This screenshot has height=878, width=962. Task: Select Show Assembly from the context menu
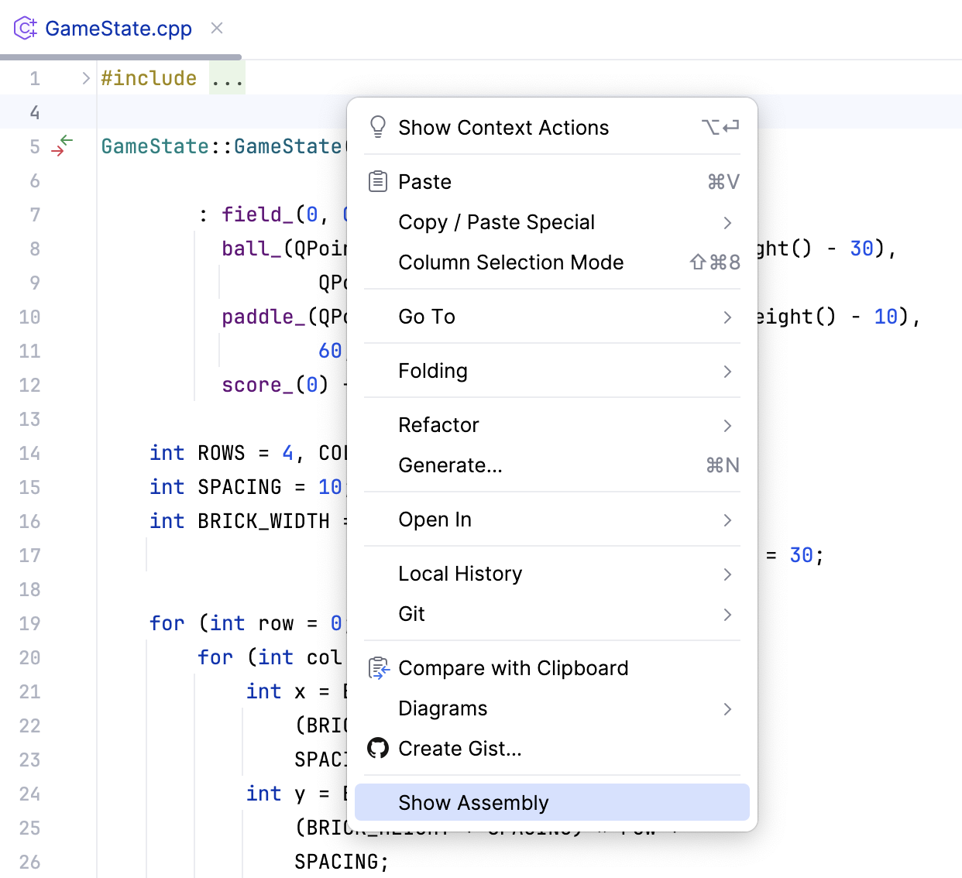pos(474,803)
